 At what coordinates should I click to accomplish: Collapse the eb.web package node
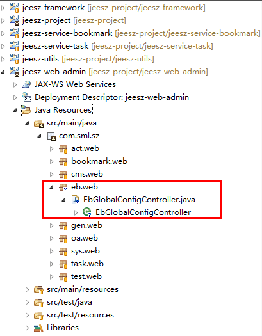tap(51, 188)
